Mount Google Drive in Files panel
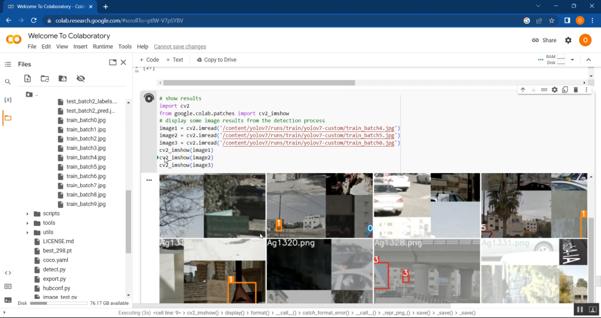 click(63, 78)
